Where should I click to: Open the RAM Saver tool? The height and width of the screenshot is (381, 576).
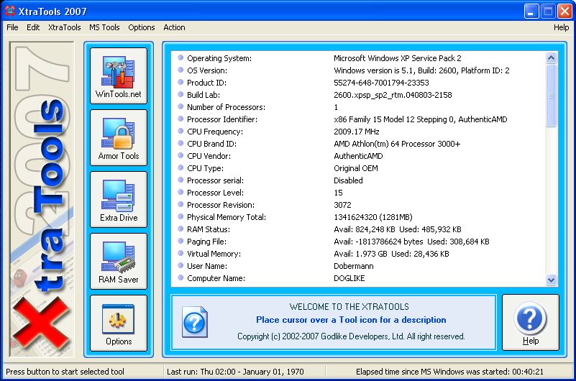pos(118,262)
